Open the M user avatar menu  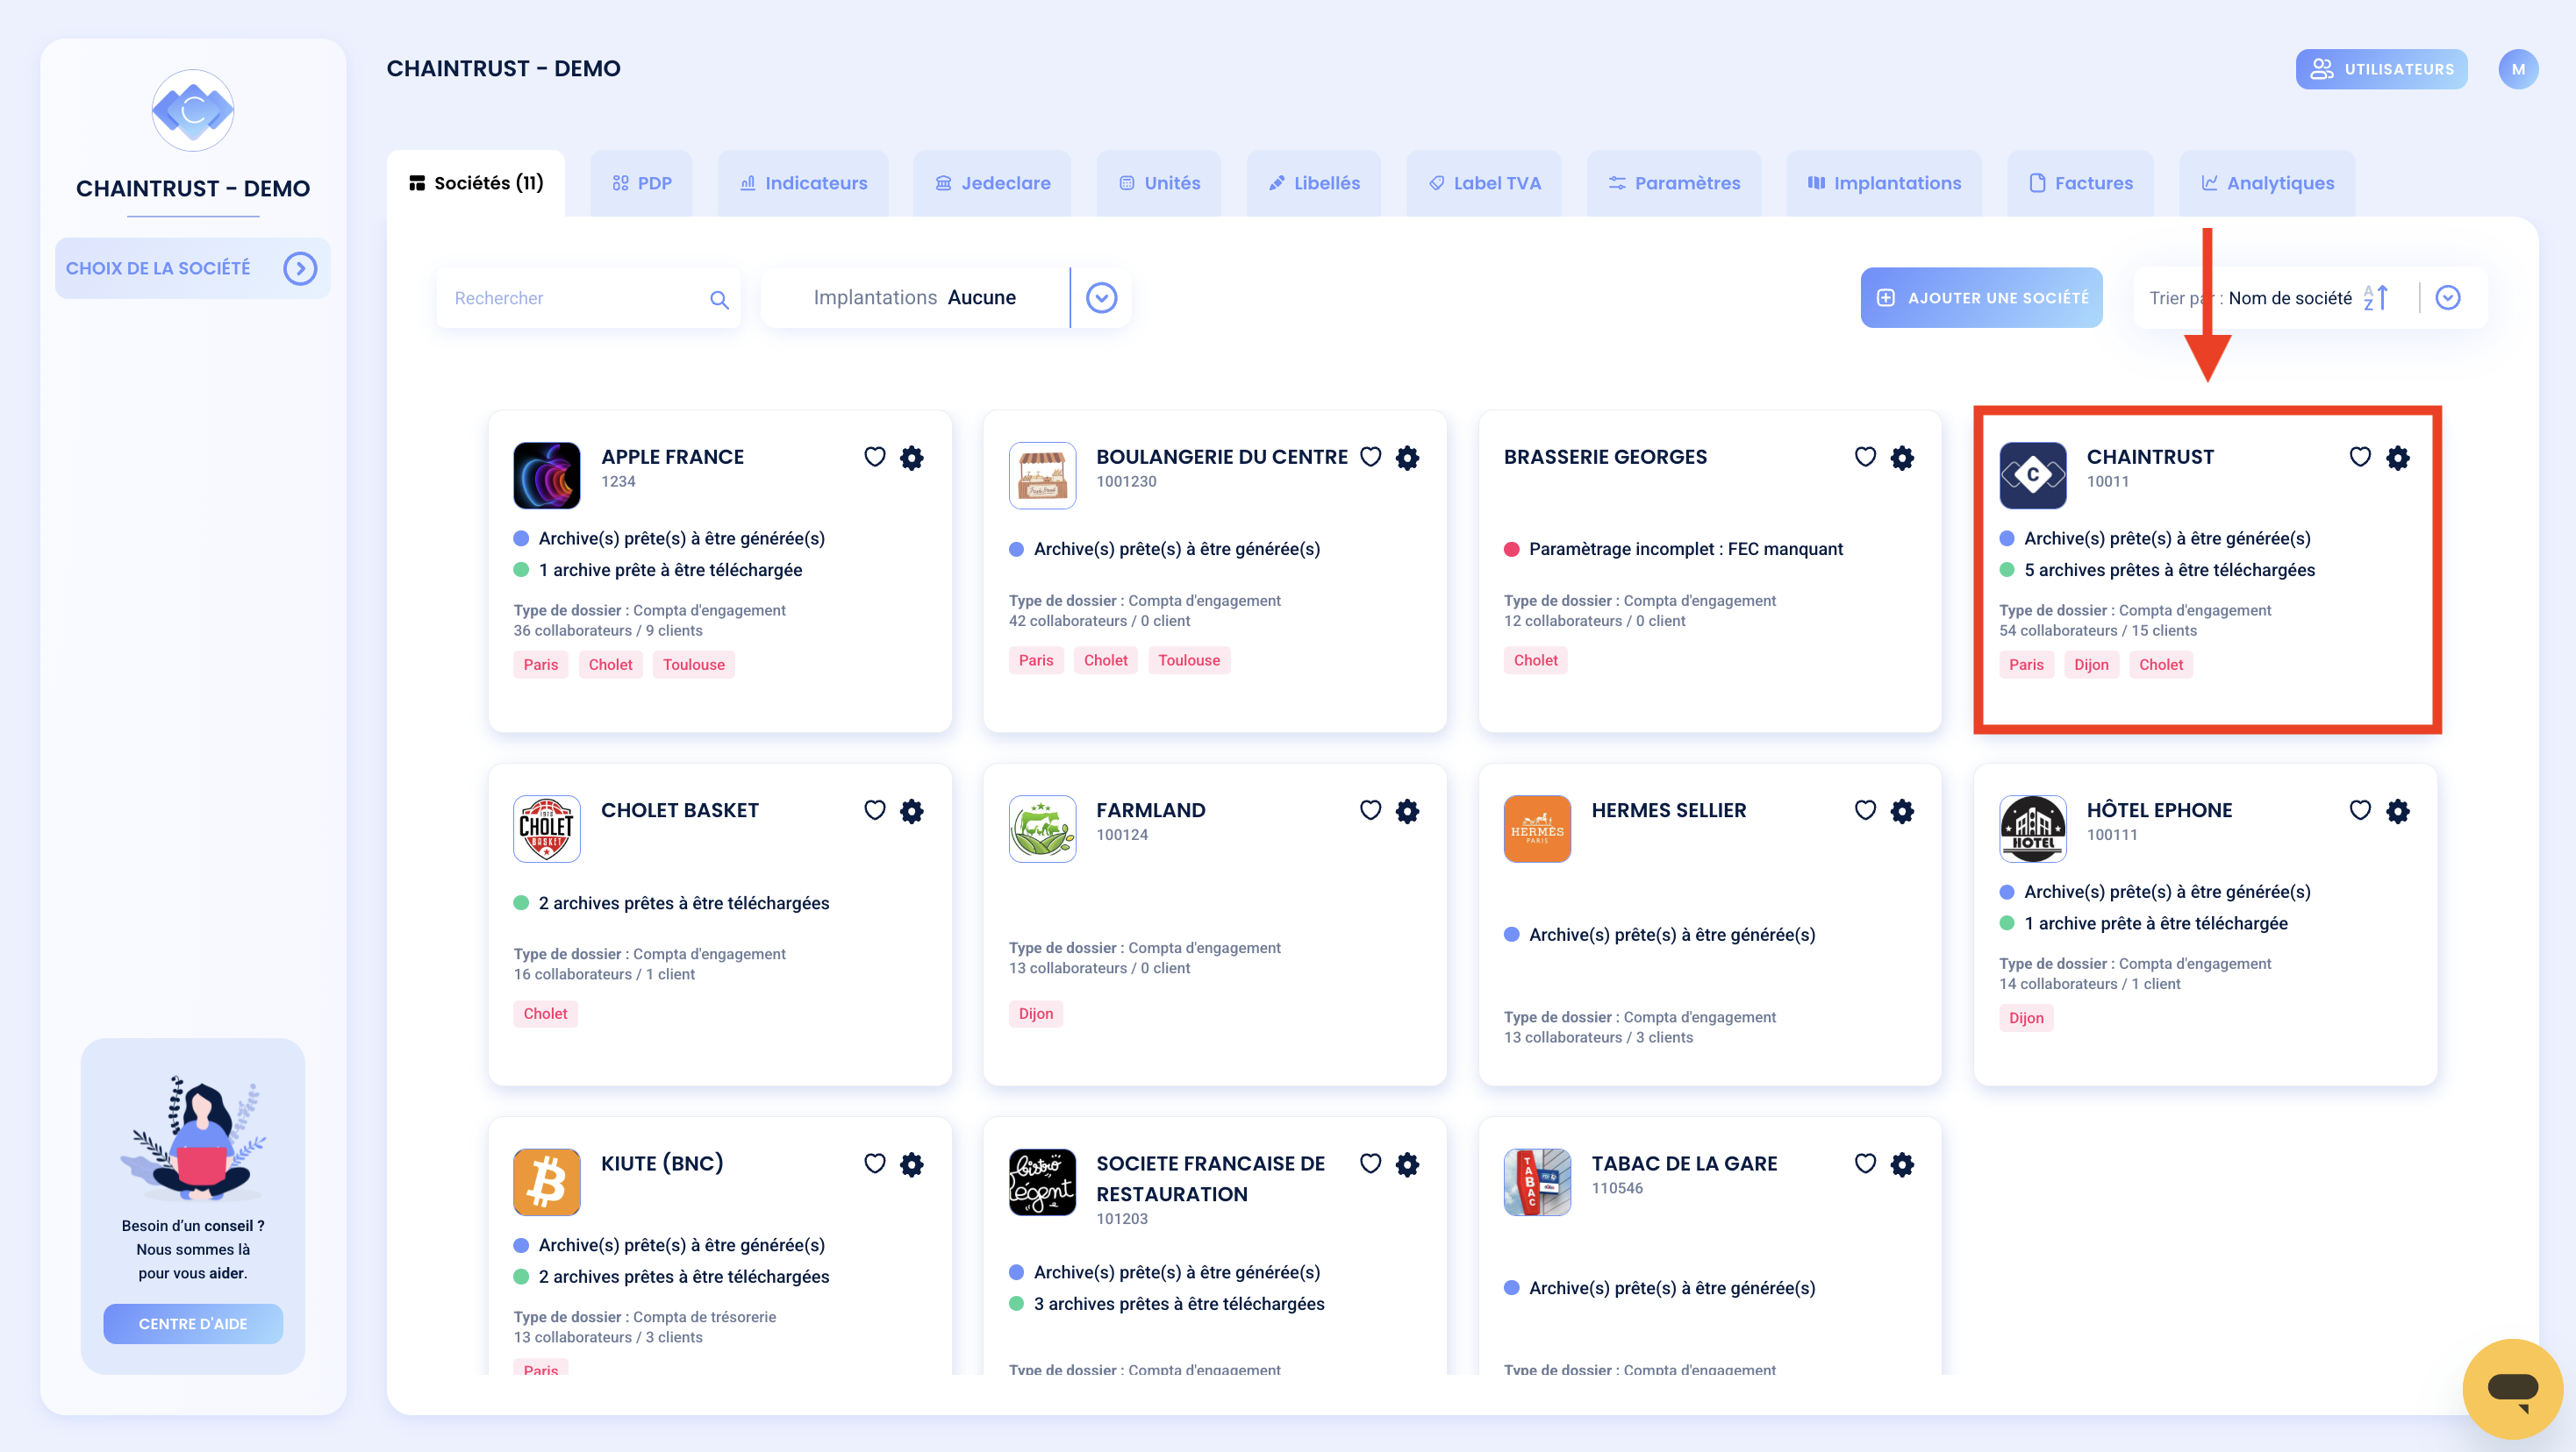2518,69
